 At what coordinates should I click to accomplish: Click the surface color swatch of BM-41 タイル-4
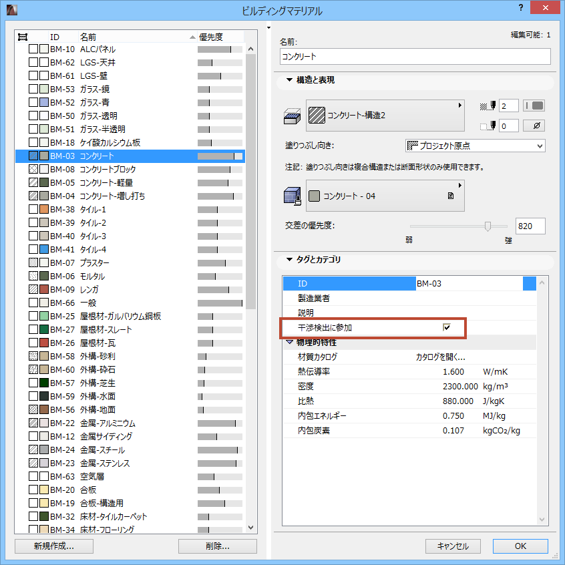[x=44, y=249]
